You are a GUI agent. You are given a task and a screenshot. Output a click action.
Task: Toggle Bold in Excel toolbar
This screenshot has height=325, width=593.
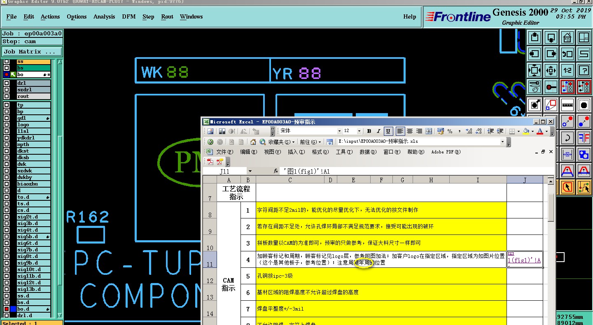369,131
